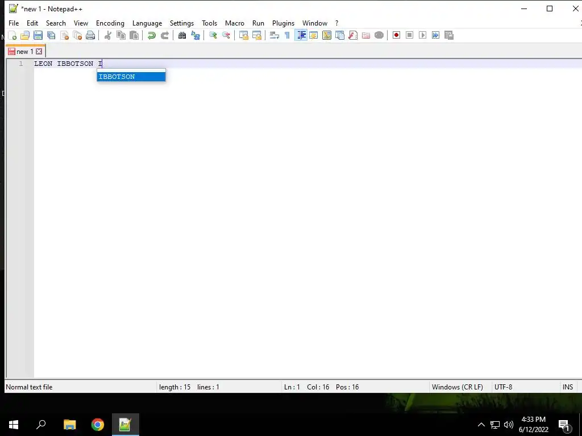This screenshot has height=436, width=582.
Task: Toggle Show All Characters pilcrow icon
Action: [x=287, y=36]
